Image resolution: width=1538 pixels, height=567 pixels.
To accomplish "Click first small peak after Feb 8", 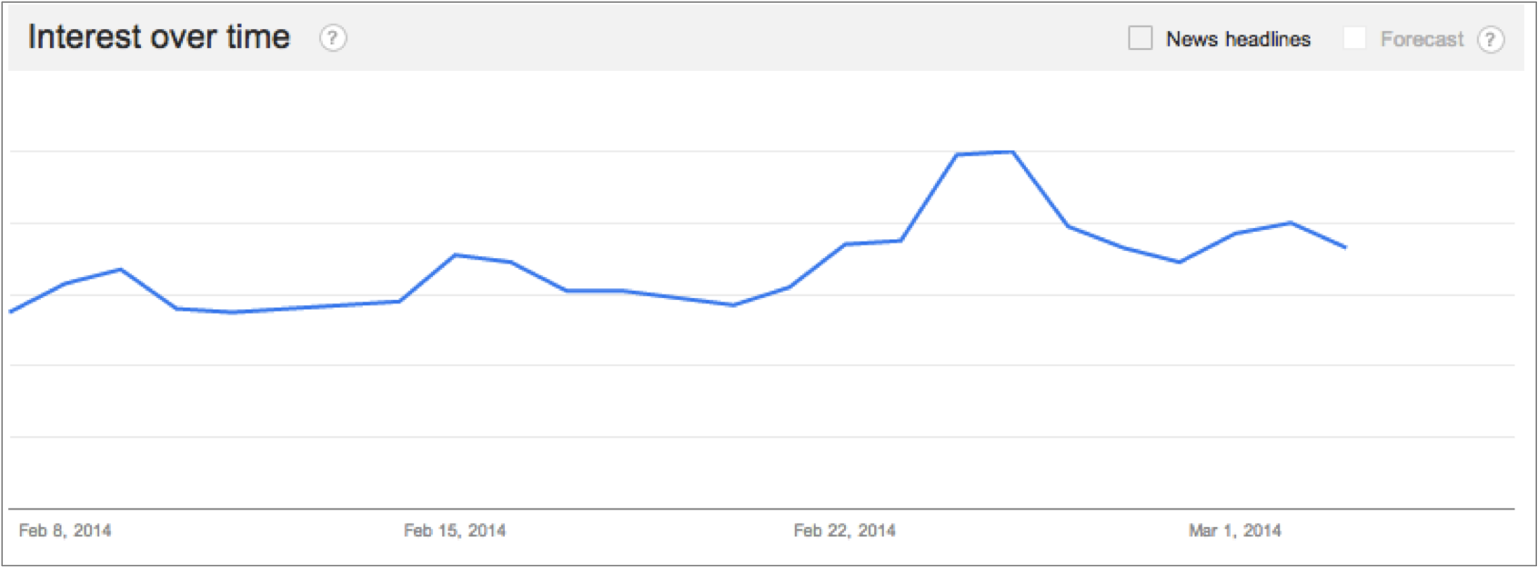I will coord(121,270).
